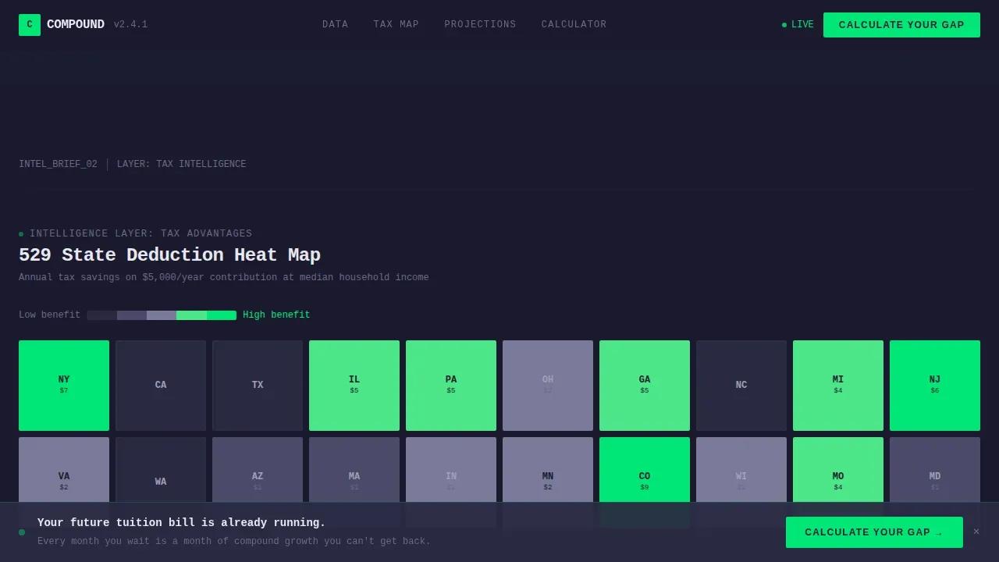Screen dimensions: 999x562
Task: Click the High benefit legend label
Action: pos(276,315)
